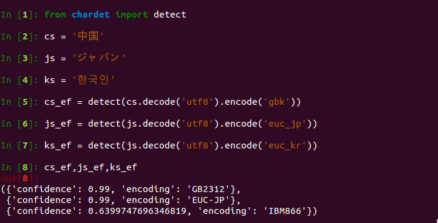This screenshot has width=438, height=223.
Task: Click the 'euc_jp' string in line 6
Action: coord(284,124)
